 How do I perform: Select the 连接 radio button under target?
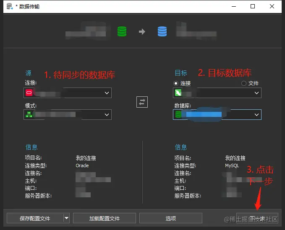(176, 83)
